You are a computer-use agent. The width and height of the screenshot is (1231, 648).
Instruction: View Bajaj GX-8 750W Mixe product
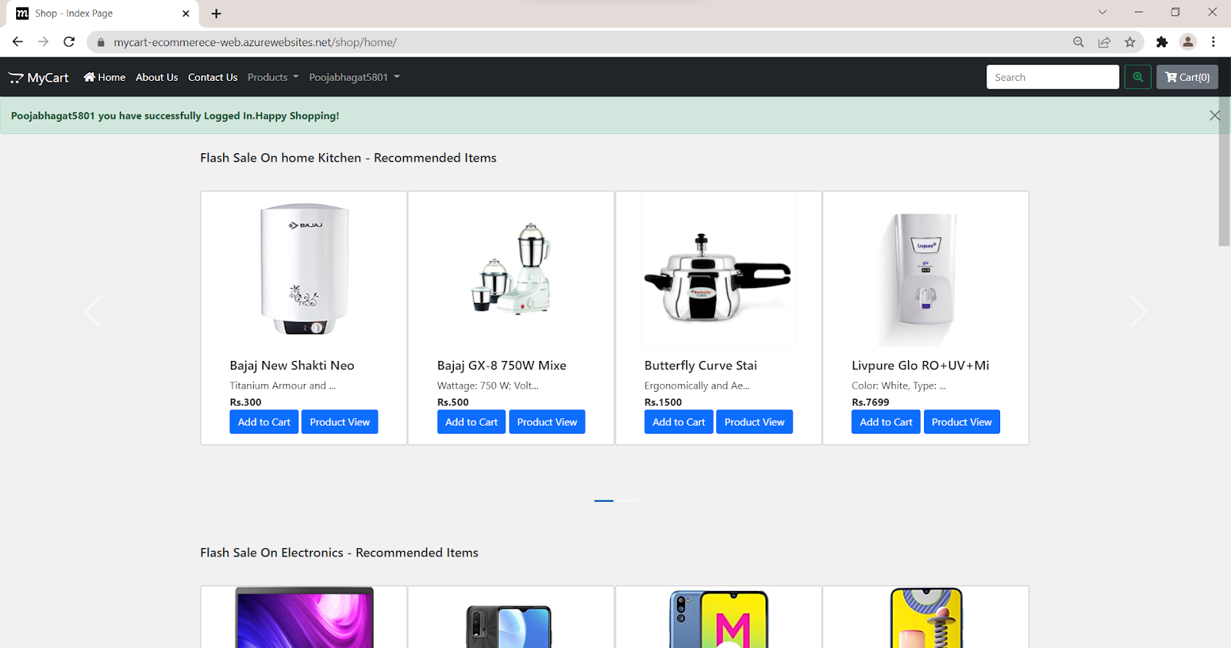click(547, 422)
